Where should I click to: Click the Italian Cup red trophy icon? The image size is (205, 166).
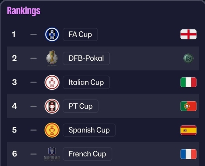pos(52,82)
